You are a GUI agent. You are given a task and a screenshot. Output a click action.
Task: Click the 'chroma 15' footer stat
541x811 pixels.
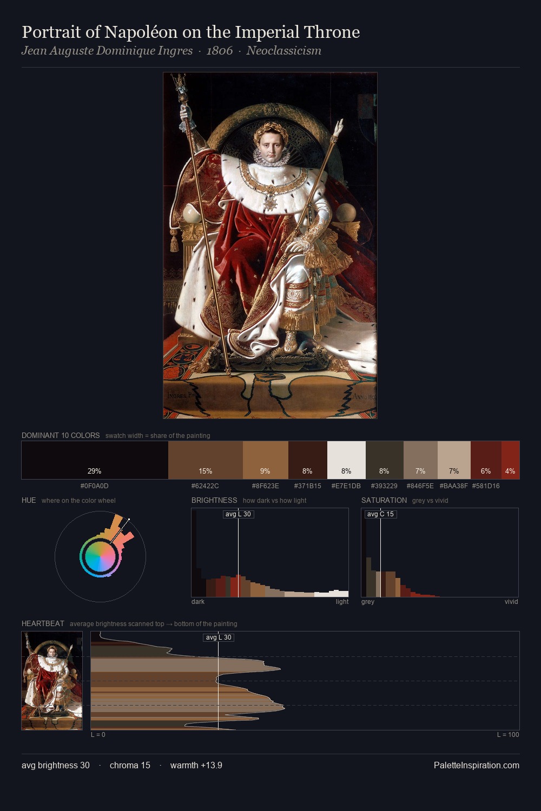pyautogui.click(x=130, y=766)
